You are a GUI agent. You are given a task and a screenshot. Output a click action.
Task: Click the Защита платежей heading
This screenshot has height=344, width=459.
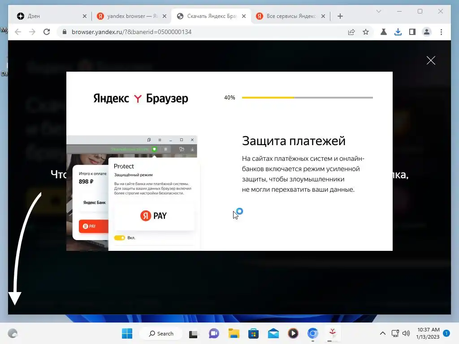[x=294, y=141]
